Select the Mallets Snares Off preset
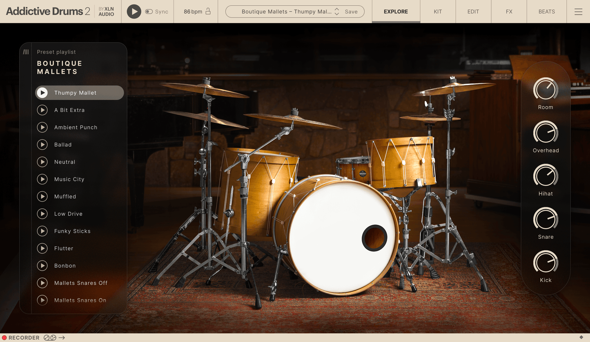This screenshot has height=342, width=590. pyautogui.click(x=81, y=283)
